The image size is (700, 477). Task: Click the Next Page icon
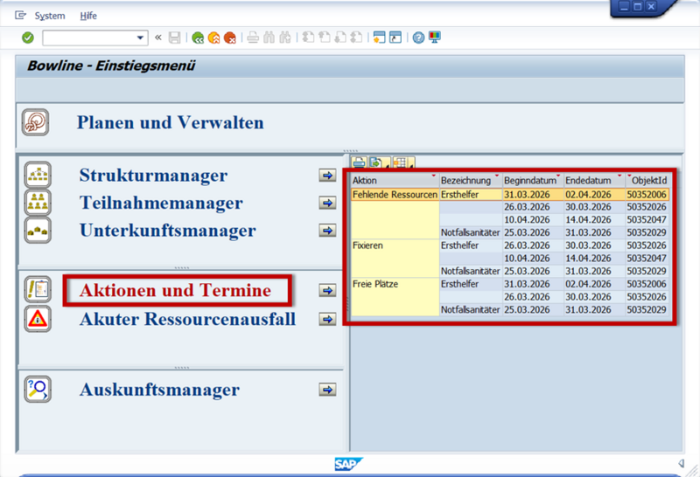[340, 38]
